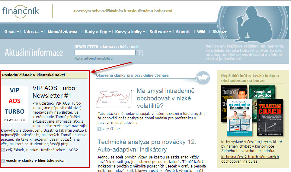291x172 pixels.
Task: Click 'úspěšného finančníka' book cover
Action: pos(239,117)
